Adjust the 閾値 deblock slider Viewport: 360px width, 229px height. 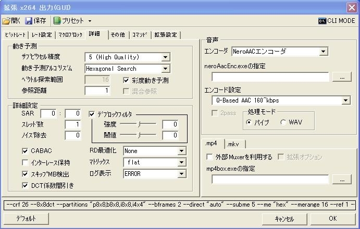138,135
